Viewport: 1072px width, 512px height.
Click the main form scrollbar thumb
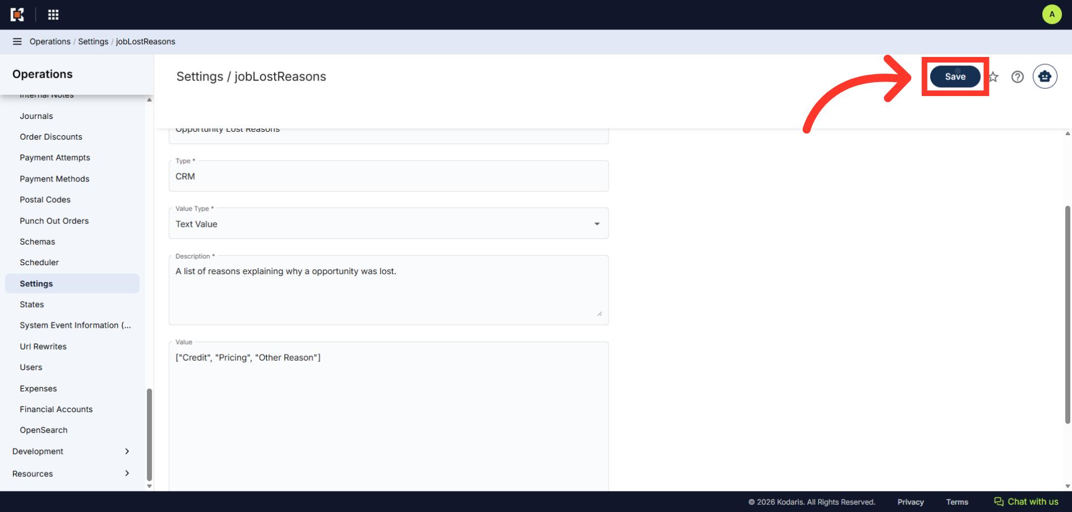coord(1068,315)
